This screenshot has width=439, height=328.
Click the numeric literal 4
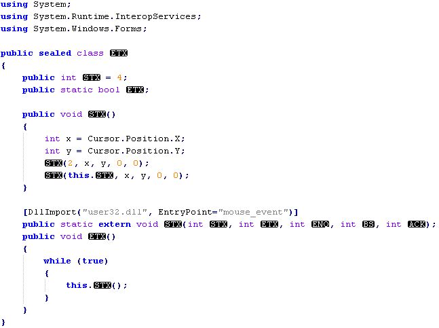(x=119, y=77)
